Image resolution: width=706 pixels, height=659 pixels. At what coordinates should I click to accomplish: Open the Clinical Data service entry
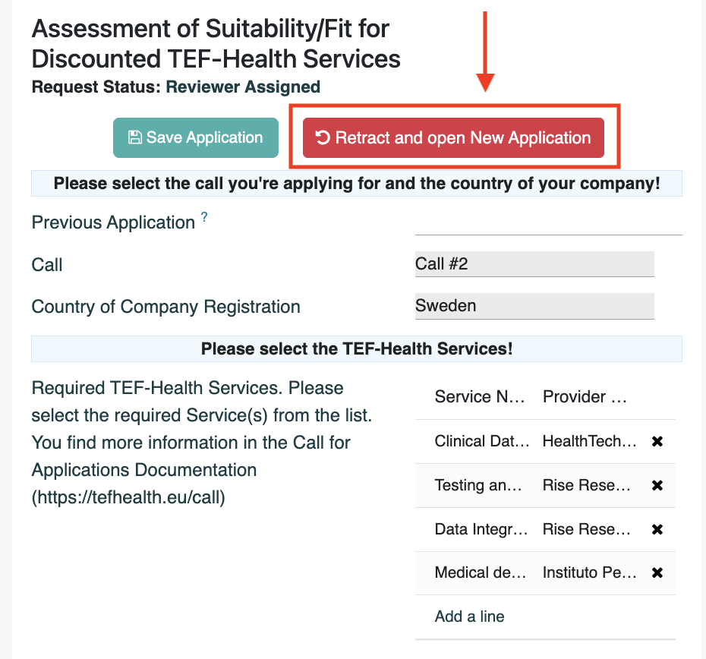[482, 441]
